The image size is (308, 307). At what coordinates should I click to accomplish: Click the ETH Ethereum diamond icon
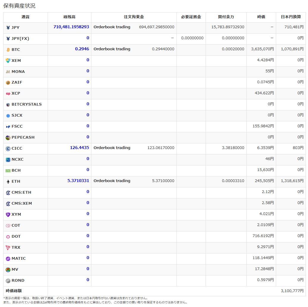[8, 182]
